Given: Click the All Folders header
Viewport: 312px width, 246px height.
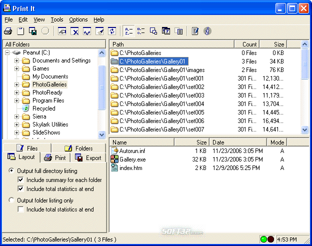Looking at the screenshot, I should 54,44.
